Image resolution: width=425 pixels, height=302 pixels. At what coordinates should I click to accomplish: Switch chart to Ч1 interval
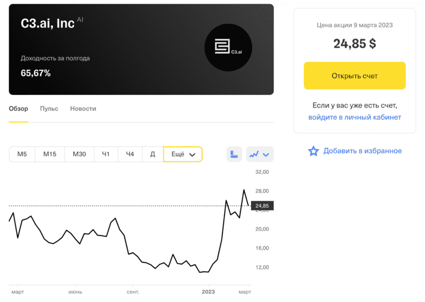point(106,154)
